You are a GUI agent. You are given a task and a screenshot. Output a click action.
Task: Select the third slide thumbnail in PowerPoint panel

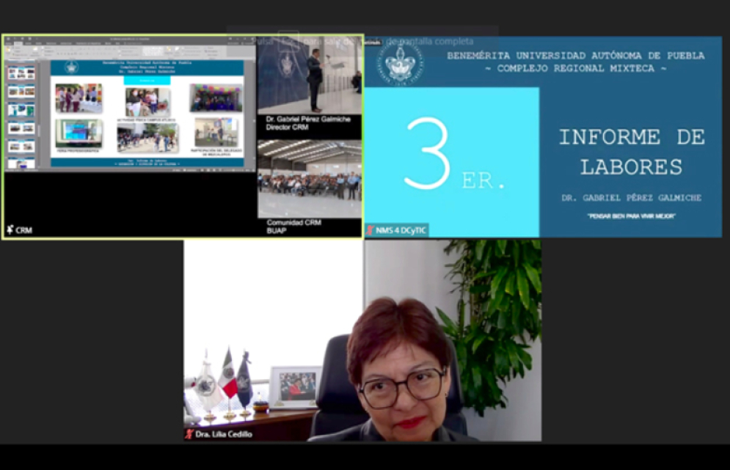pos(21,110)
